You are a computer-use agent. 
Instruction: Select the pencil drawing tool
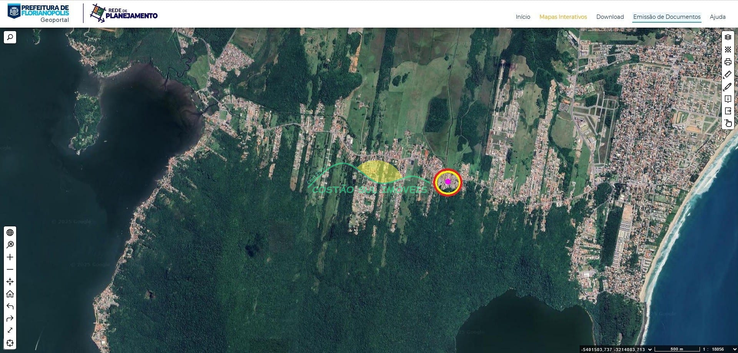(728, 87)
